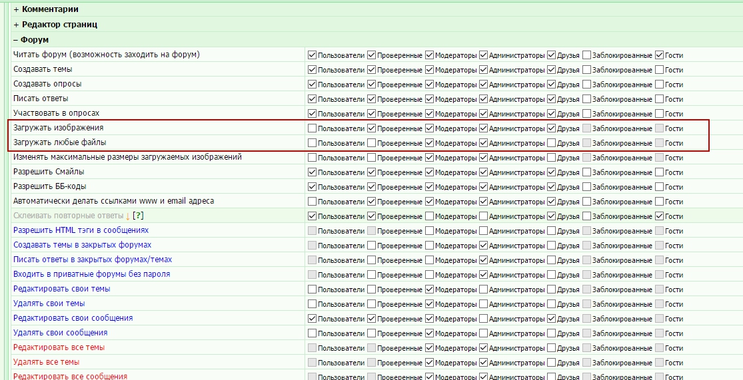Enable "Загружать изображения" for Пользователи
Screen dimensions: 743x380
click(x=312, y=128)
